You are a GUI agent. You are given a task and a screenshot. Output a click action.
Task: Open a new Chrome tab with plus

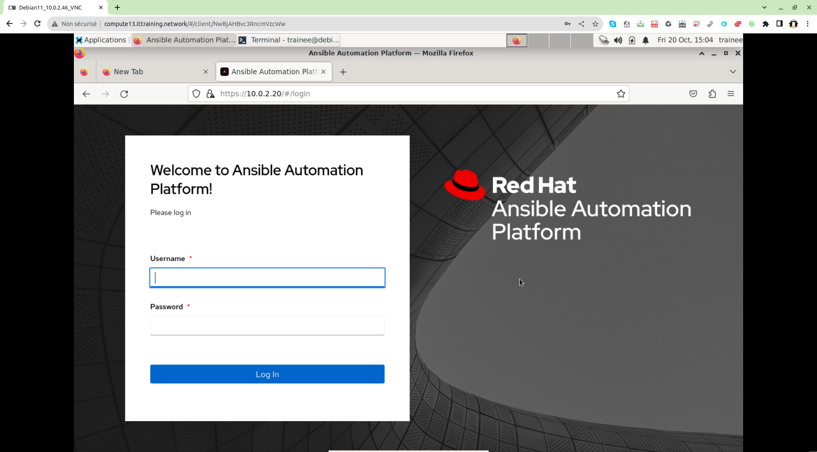pyautogui.click(x=117, y=7)
